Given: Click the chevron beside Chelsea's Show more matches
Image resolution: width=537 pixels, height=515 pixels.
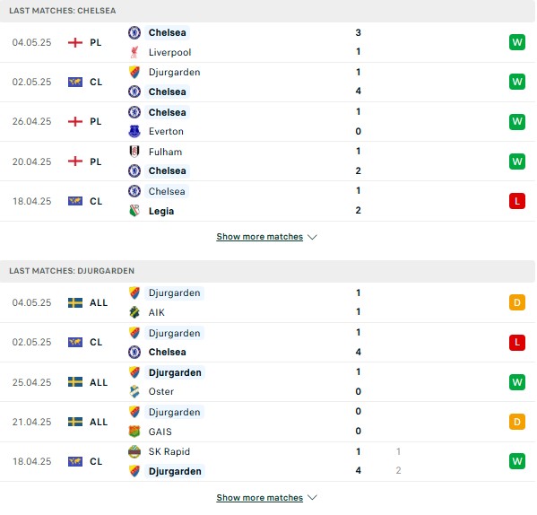Looking at the screenshot, I should point(312,237).
